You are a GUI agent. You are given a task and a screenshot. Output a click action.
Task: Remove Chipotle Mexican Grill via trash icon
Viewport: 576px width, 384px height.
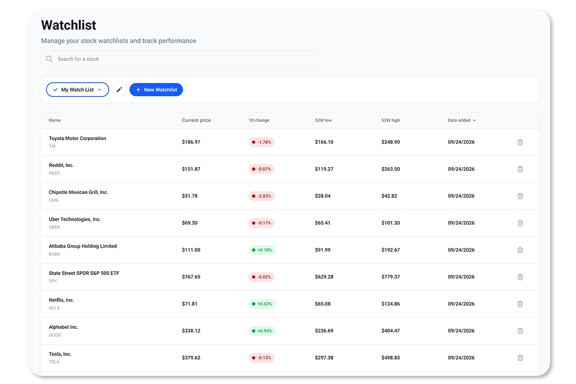(x=520, y=196)
